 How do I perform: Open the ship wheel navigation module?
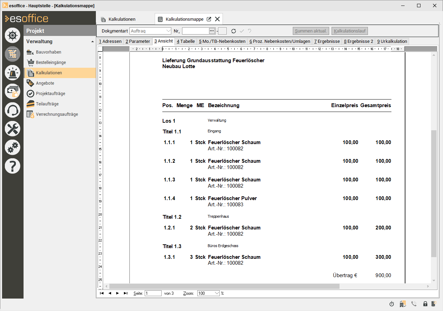12,35
